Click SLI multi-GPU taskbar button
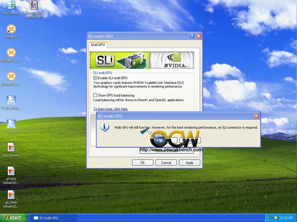The height and width of the screenshot is (222, 297). point(54,218)
